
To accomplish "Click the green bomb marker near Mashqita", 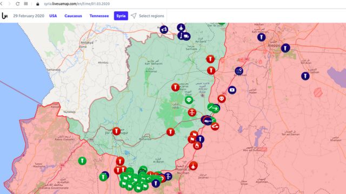I will pyautogui.click(x=82, y=161).
